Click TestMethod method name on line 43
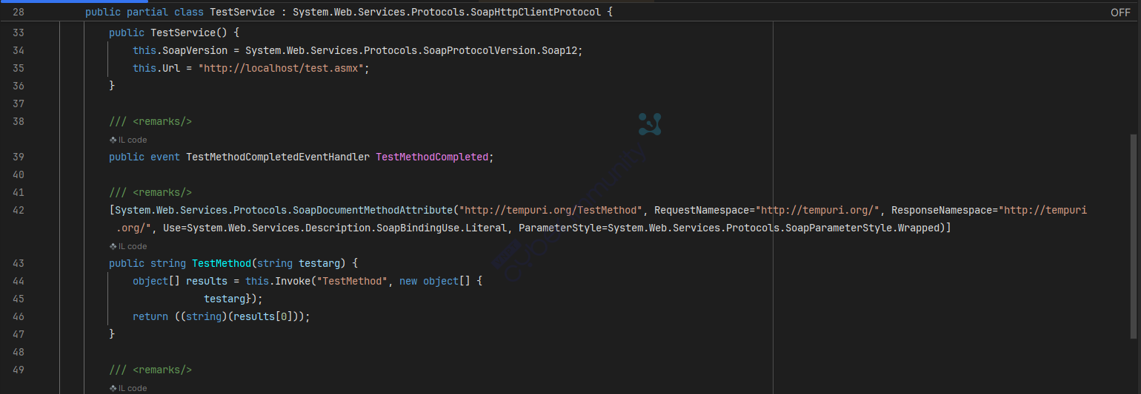This screenshot has width=1141, height=394. [x=222, y=263]
